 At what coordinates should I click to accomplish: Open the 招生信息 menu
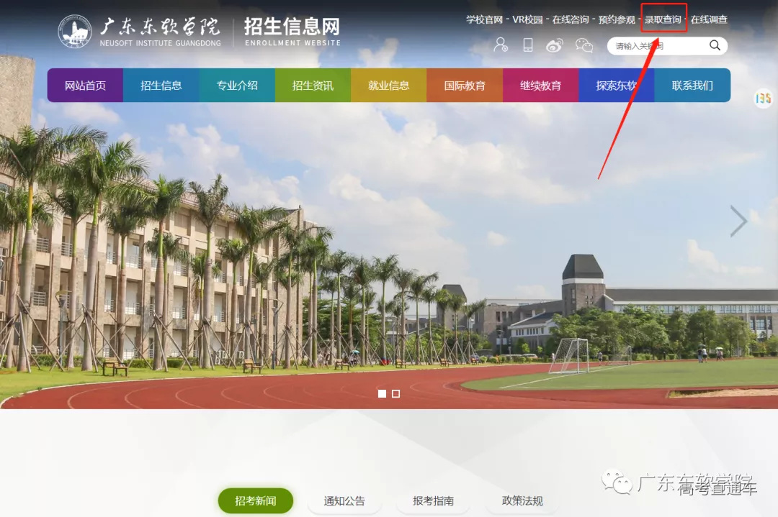tap(161, 85)
